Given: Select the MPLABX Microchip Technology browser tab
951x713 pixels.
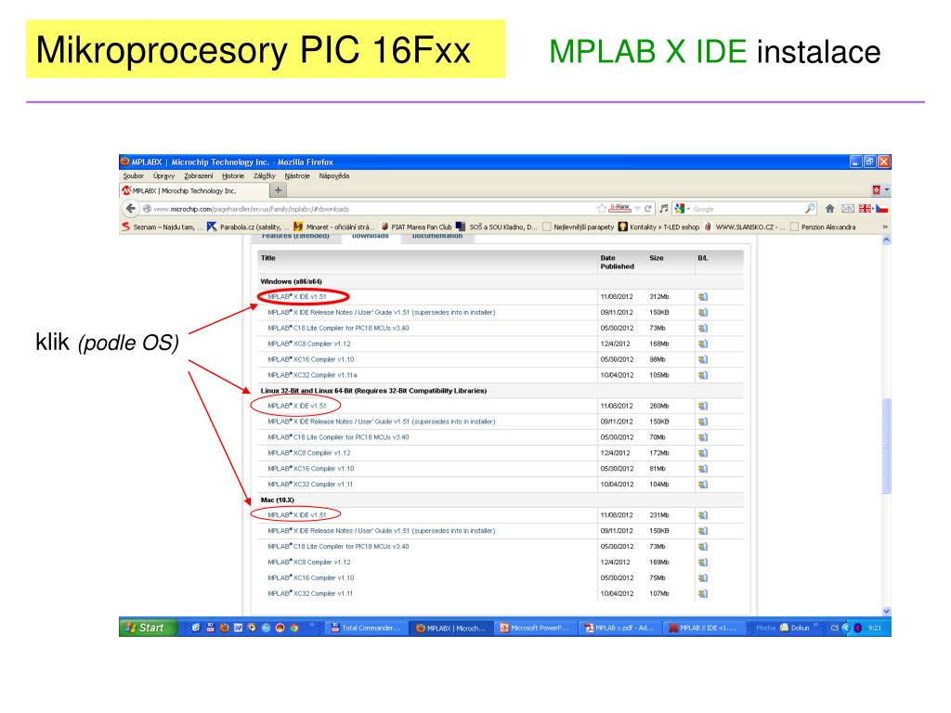Looking at the screenshot, I should point(193,190).
